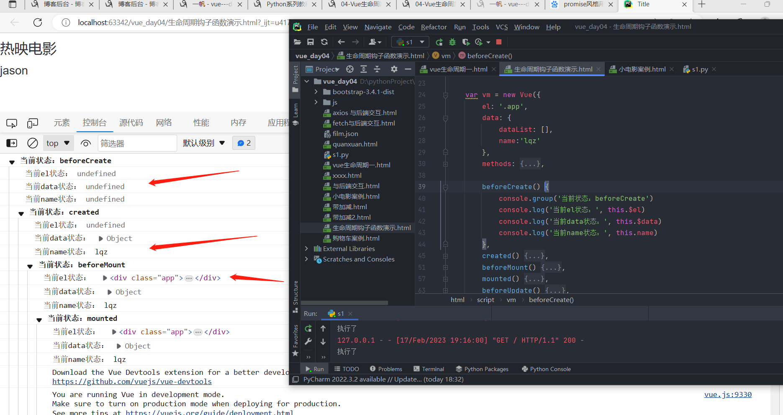Click the DevTools inspect element icon
Screen dimensions: 783x415
coord(12,123)
